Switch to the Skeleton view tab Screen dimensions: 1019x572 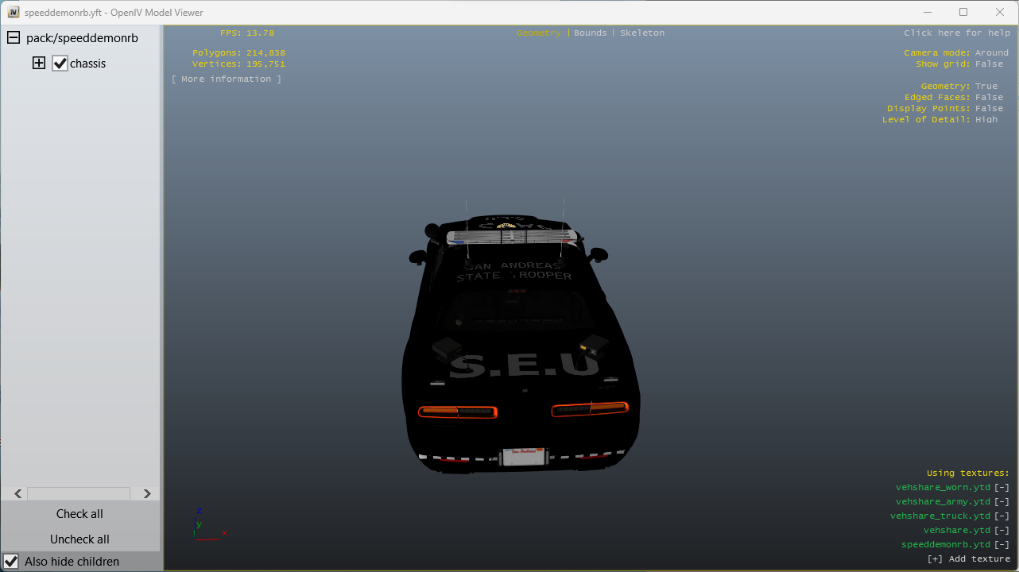click(x=641, y=33)
